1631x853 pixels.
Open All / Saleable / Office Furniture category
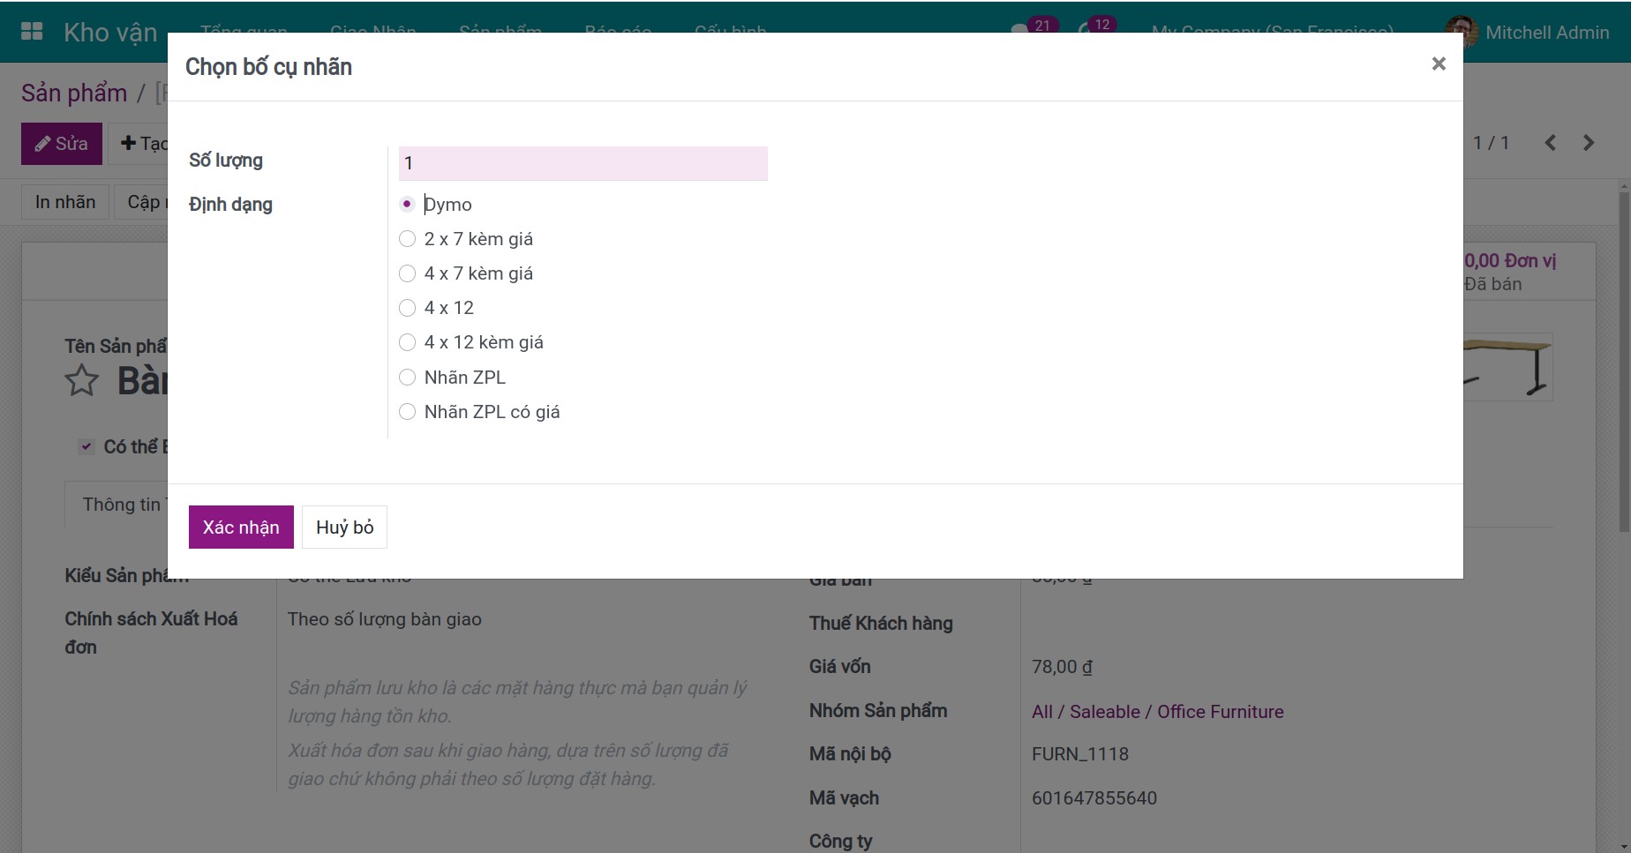[1157, 712]
